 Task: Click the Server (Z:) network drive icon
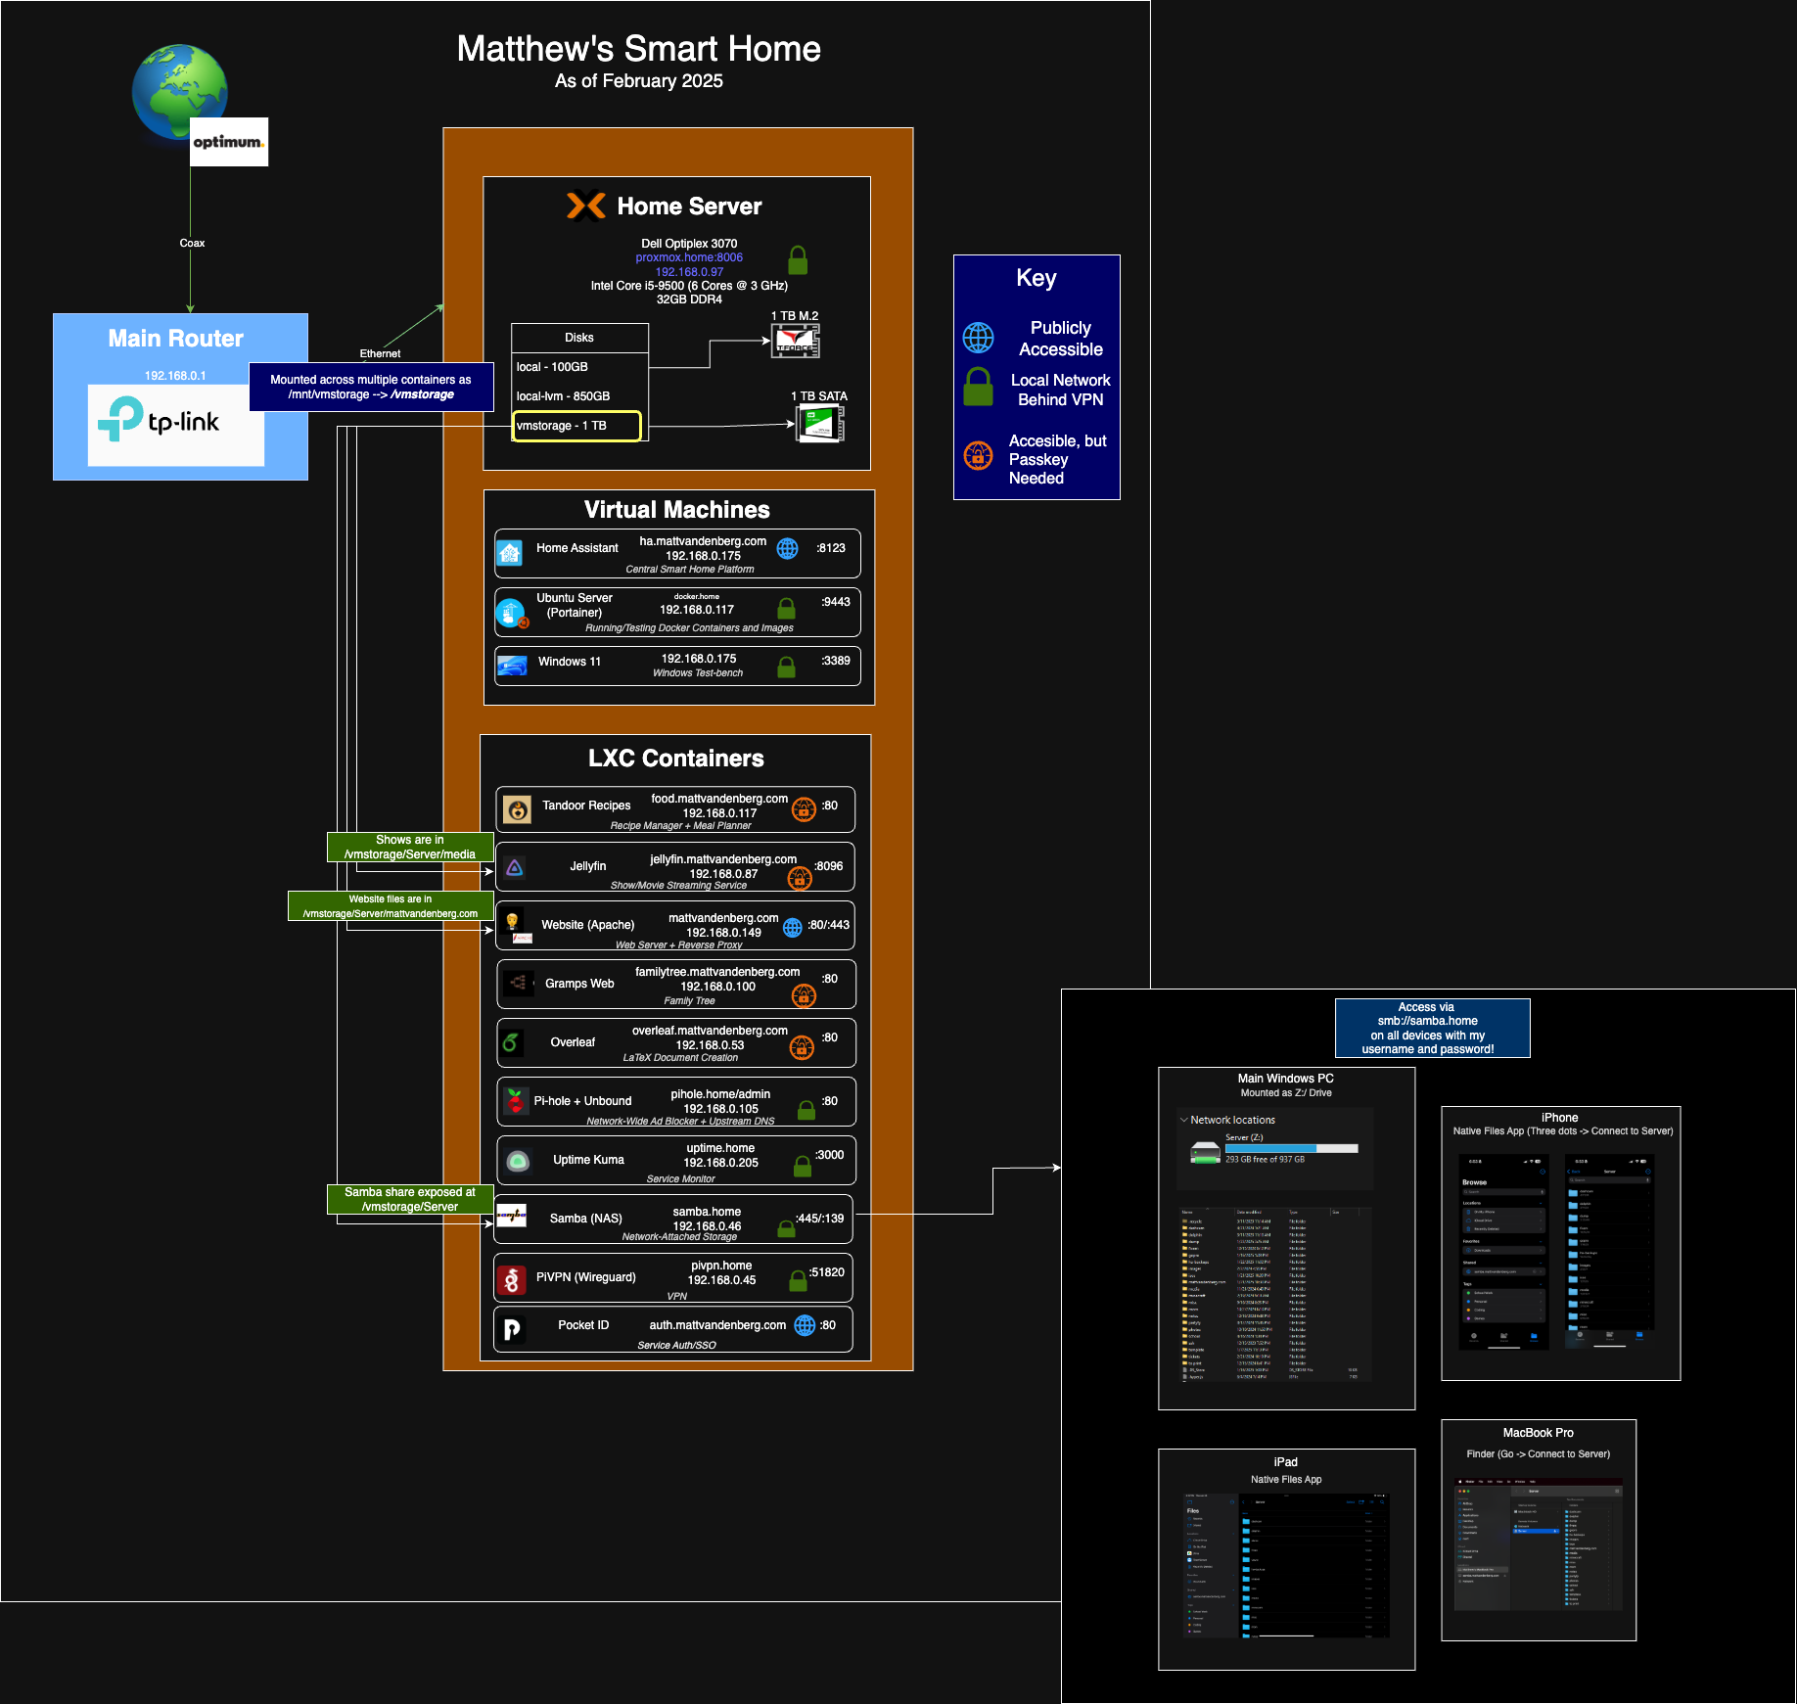(1205, 1153)
